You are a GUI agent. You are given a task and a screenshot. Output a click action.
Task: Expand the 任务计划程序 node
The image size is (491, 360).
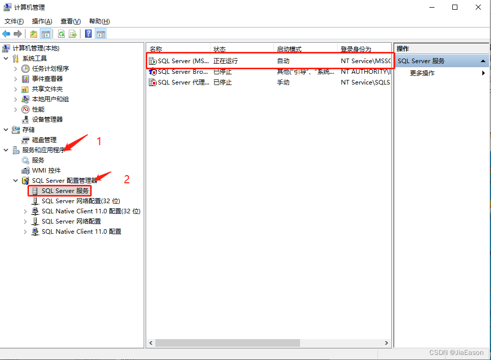[x=15, y=69]
